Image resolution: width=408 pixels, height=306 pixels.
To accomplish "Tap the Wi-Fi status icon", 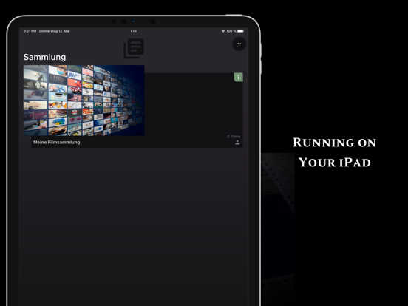I will pos(223,31).
